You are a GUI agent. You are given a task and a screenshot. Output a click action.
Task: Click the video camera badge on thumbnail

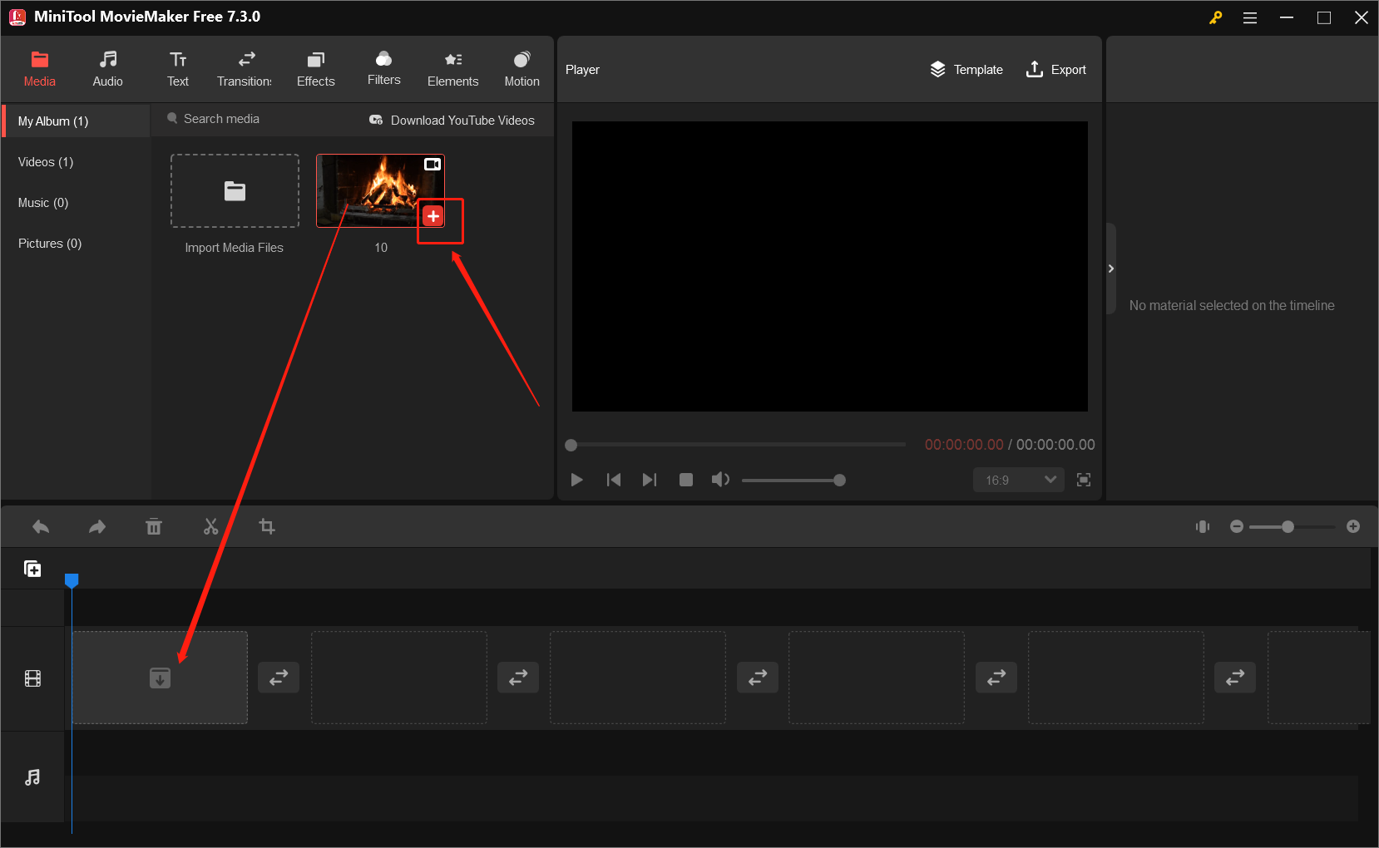(x=432, y=165)
